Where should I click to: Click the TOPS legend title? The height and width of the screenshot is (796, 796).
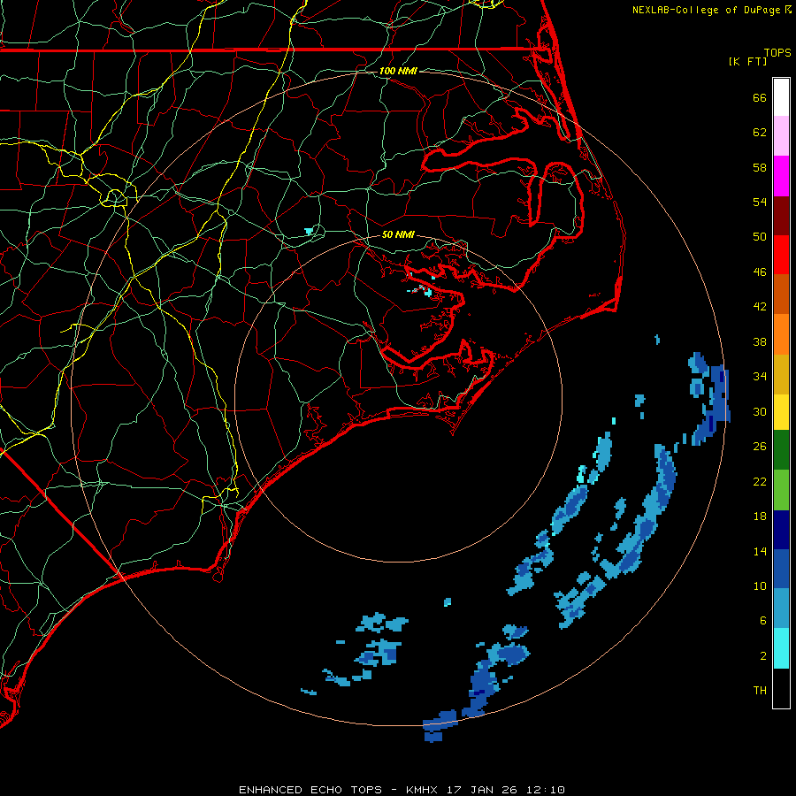[777, 52]
